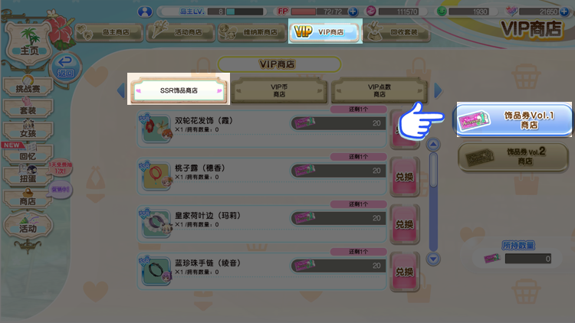This screenshot has width=575, height=323.
Task: Click the player profile avatar icon
Action: pyautogui.click(x=145, y=11)
